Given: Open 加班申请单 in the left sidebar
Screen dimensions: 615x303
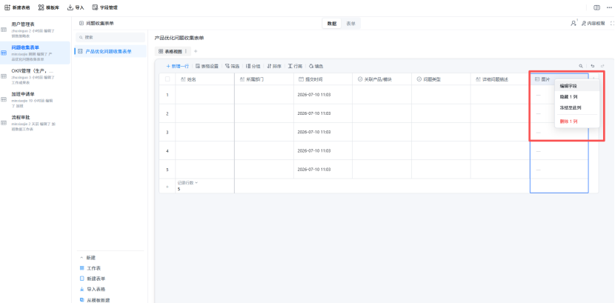Looking at the screenshot, I should 36,99.
